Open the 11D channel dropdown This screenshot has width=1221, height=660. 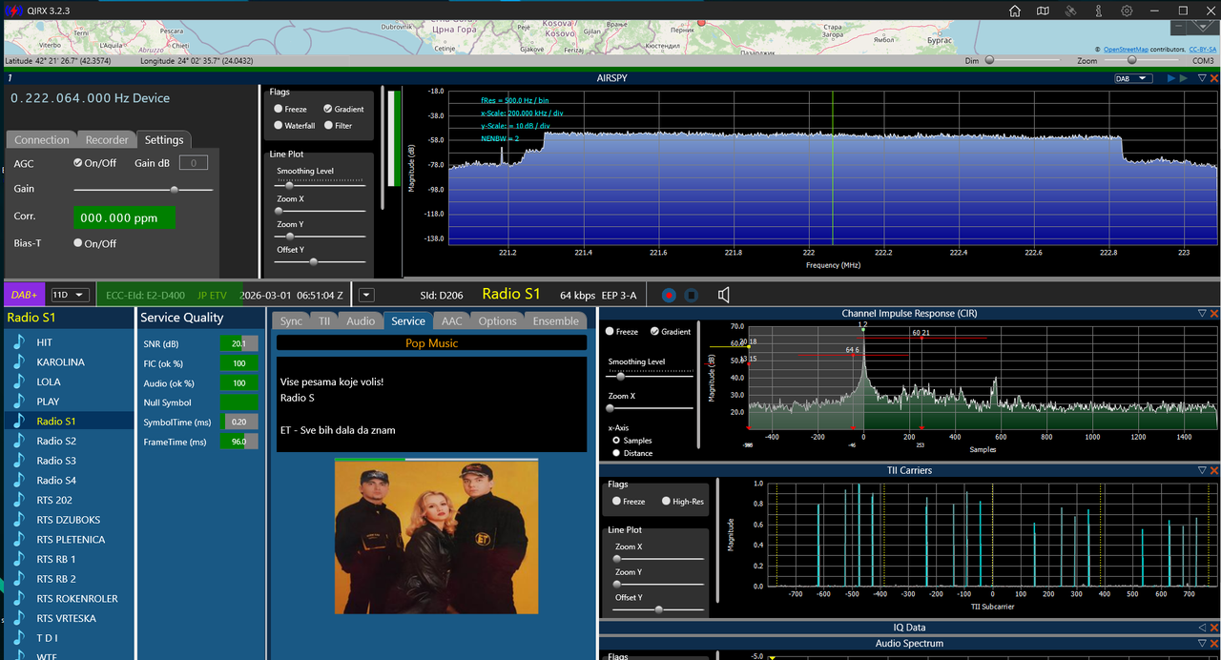coord(71,295)
